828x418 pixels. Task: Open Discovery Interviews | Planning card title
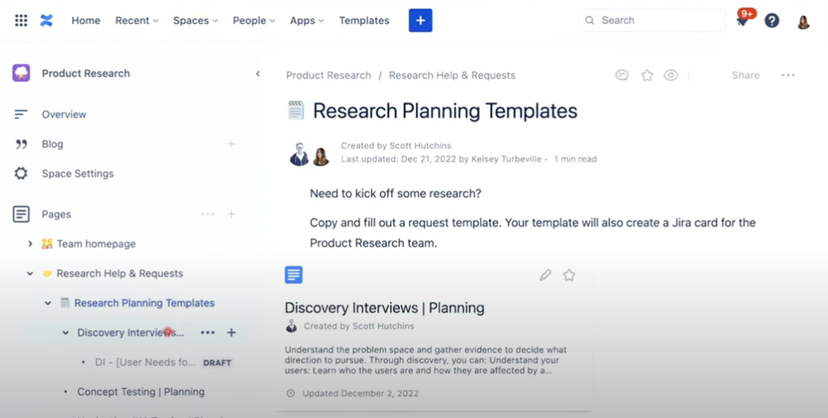point(385,308)
